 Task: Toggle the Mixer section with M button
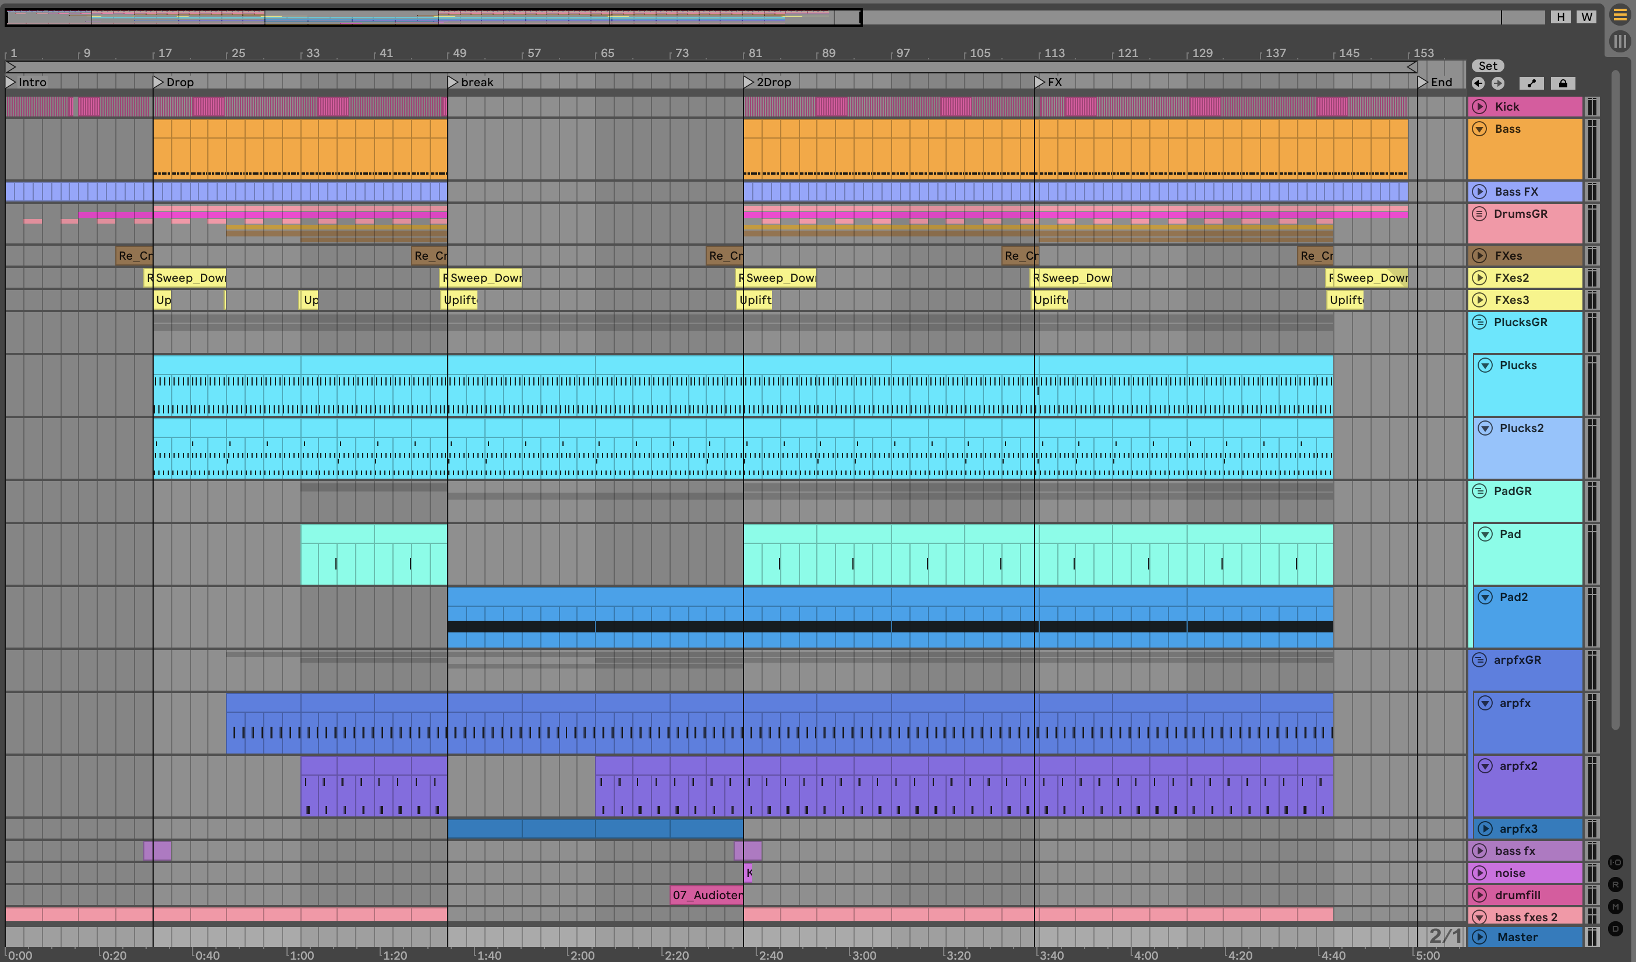[1616, 907]
